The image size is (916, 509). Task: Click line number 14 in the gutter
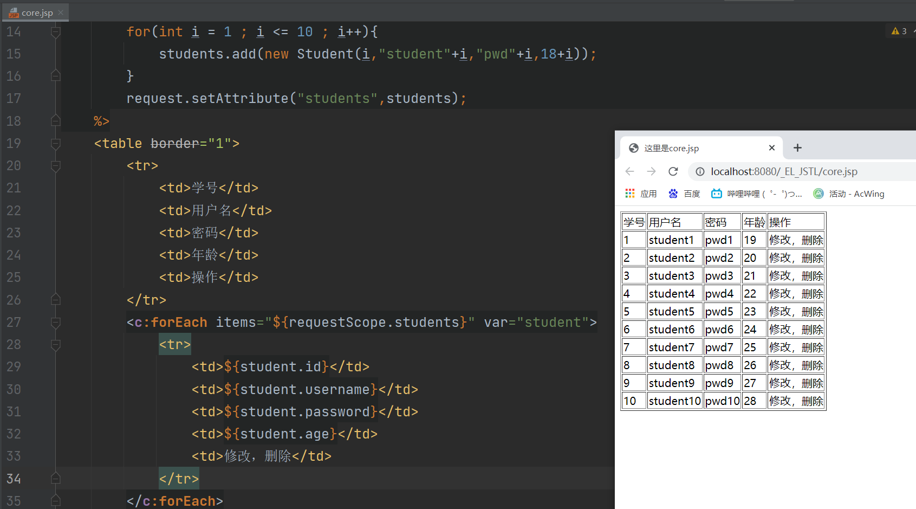point(14,32)
